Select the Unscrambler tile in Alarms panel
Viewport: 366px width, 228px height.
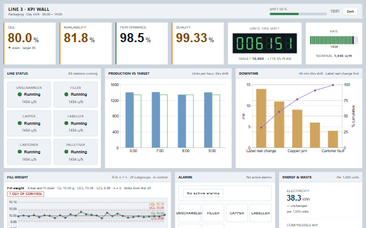pos(189,213)
